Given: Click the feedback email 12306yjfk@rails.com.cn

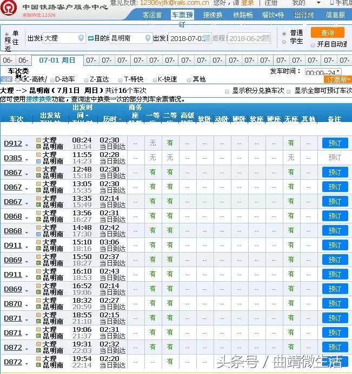Looking at the screenshot, I should (175, 3).
